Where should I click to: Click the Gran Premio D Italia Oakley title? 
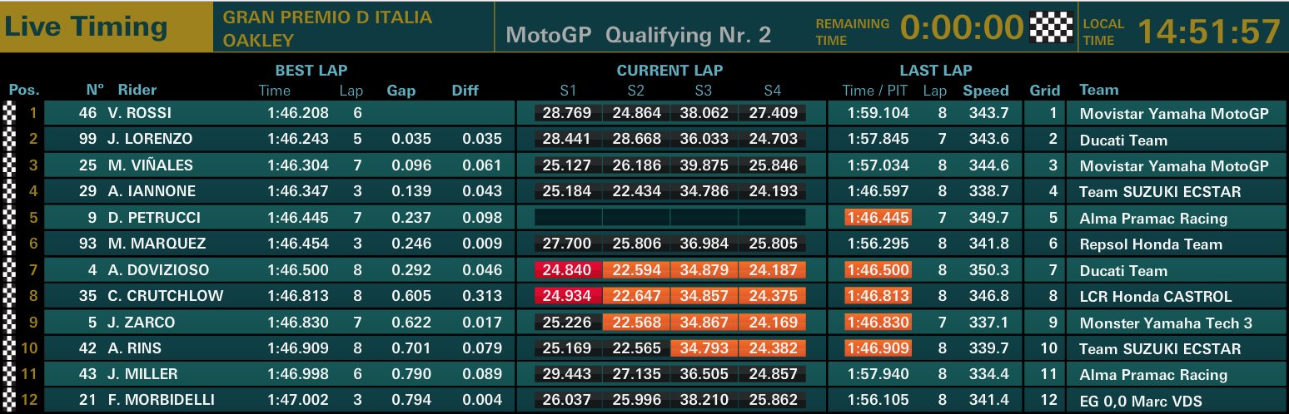coord(327,28)
